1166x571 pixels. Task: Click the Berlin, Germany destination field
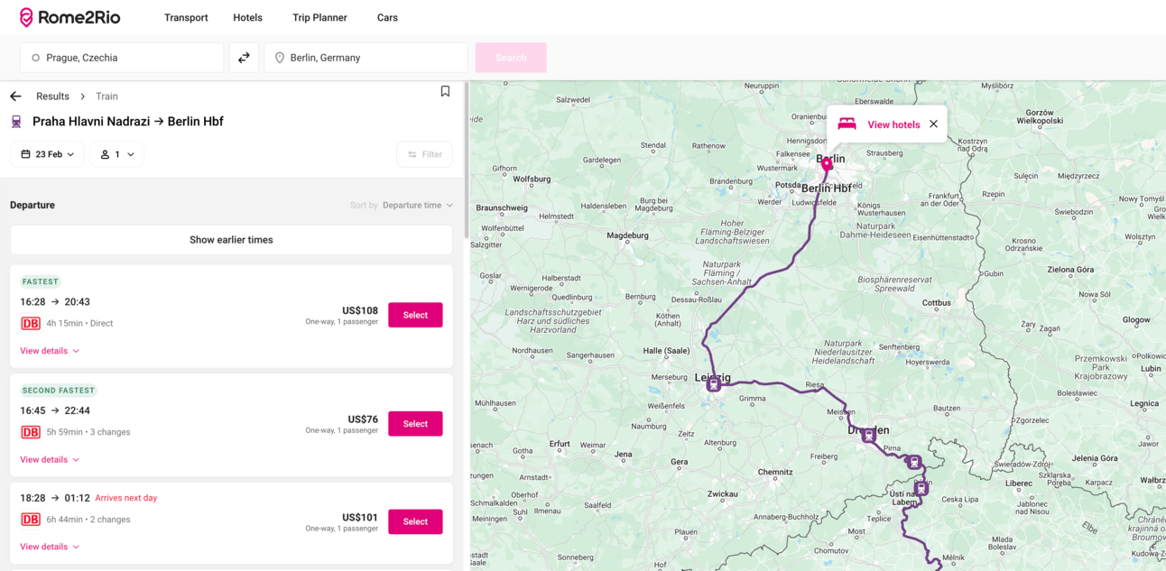pos(366,58)
